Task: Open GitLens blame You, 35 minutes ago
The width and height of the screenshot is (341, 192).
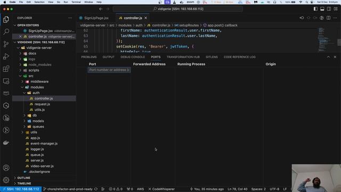Action: pyautogui.click(x=207, y=189)
